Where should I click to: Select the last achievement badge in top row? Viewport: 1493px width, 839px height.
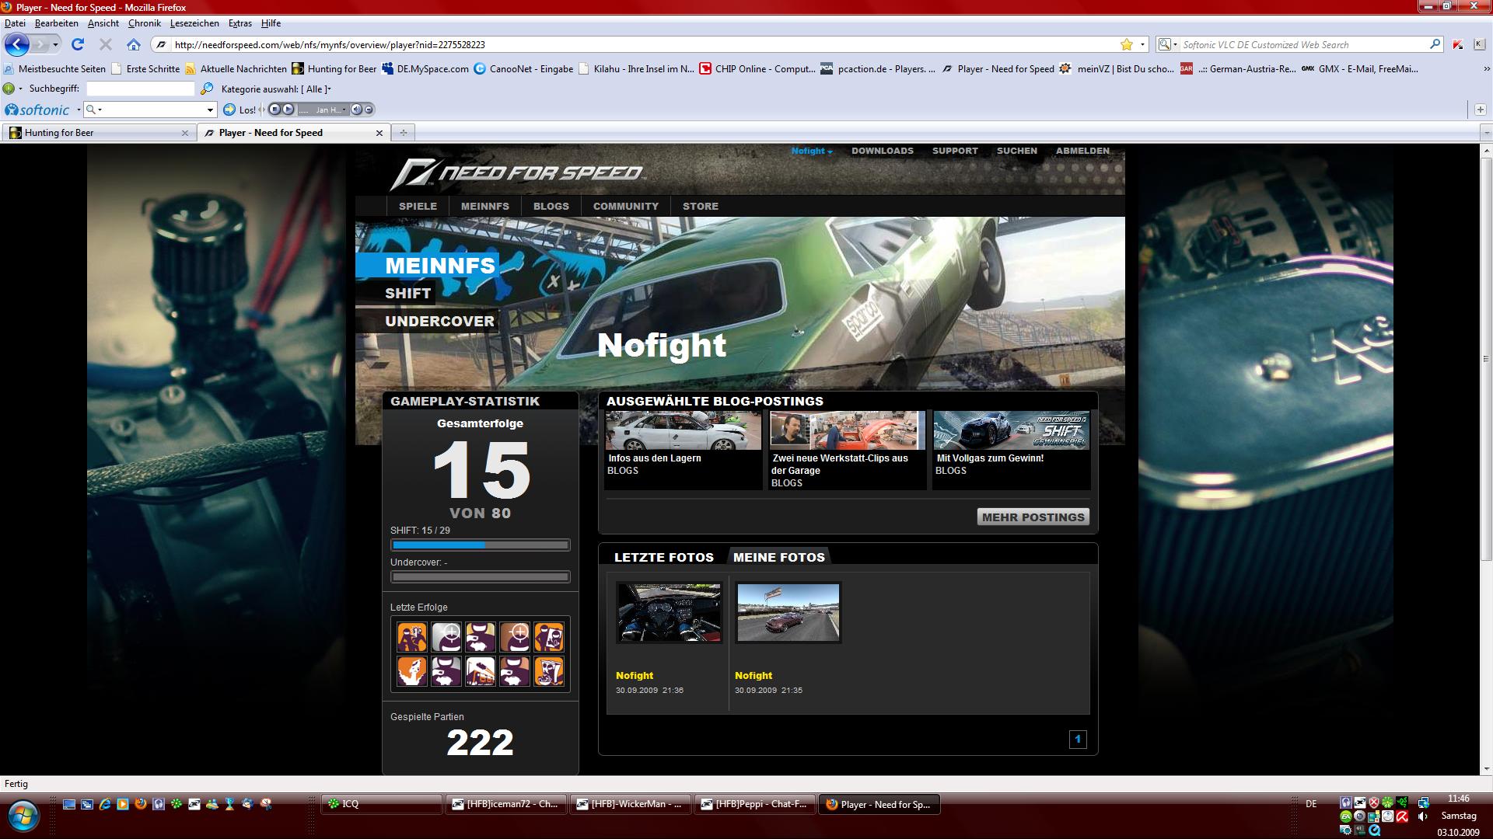(x=548, y=637)
